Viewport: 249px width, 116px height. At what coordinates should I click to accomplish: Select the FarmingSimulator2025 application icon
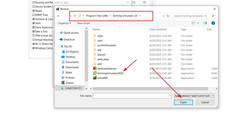(x=95, y=73)
